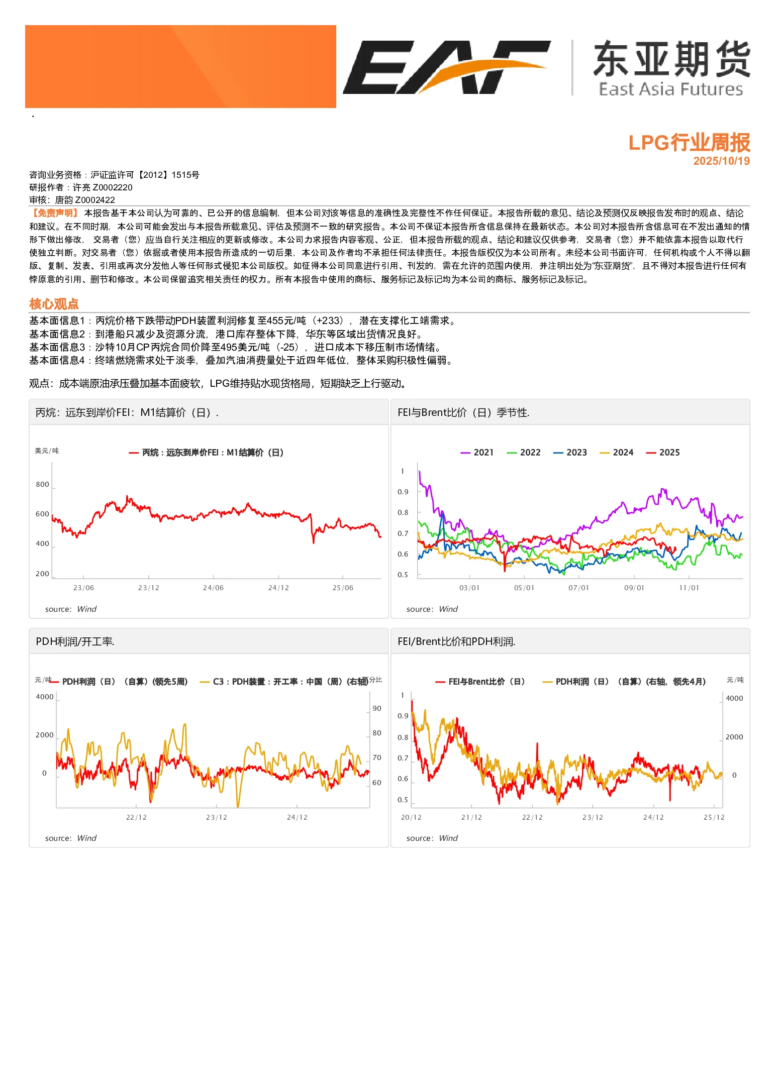Screen dimensions: 779x1091
Task: Click the FEI/Brent比价和PDH利润 panel header
Action: [570, 641]
